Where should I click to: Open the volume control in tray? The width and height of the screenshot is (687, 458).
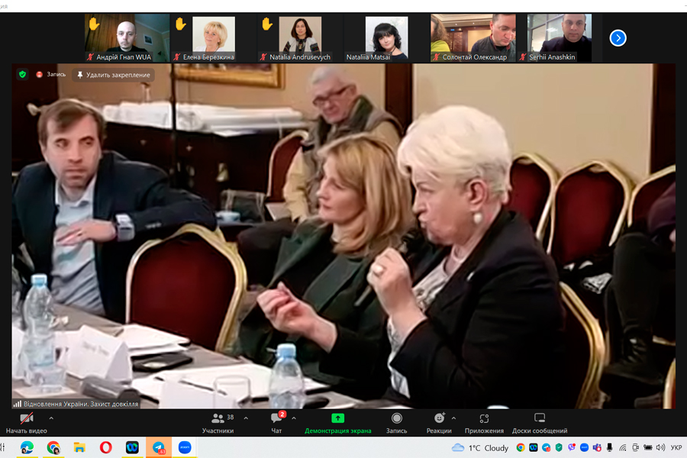click(661, 447)
